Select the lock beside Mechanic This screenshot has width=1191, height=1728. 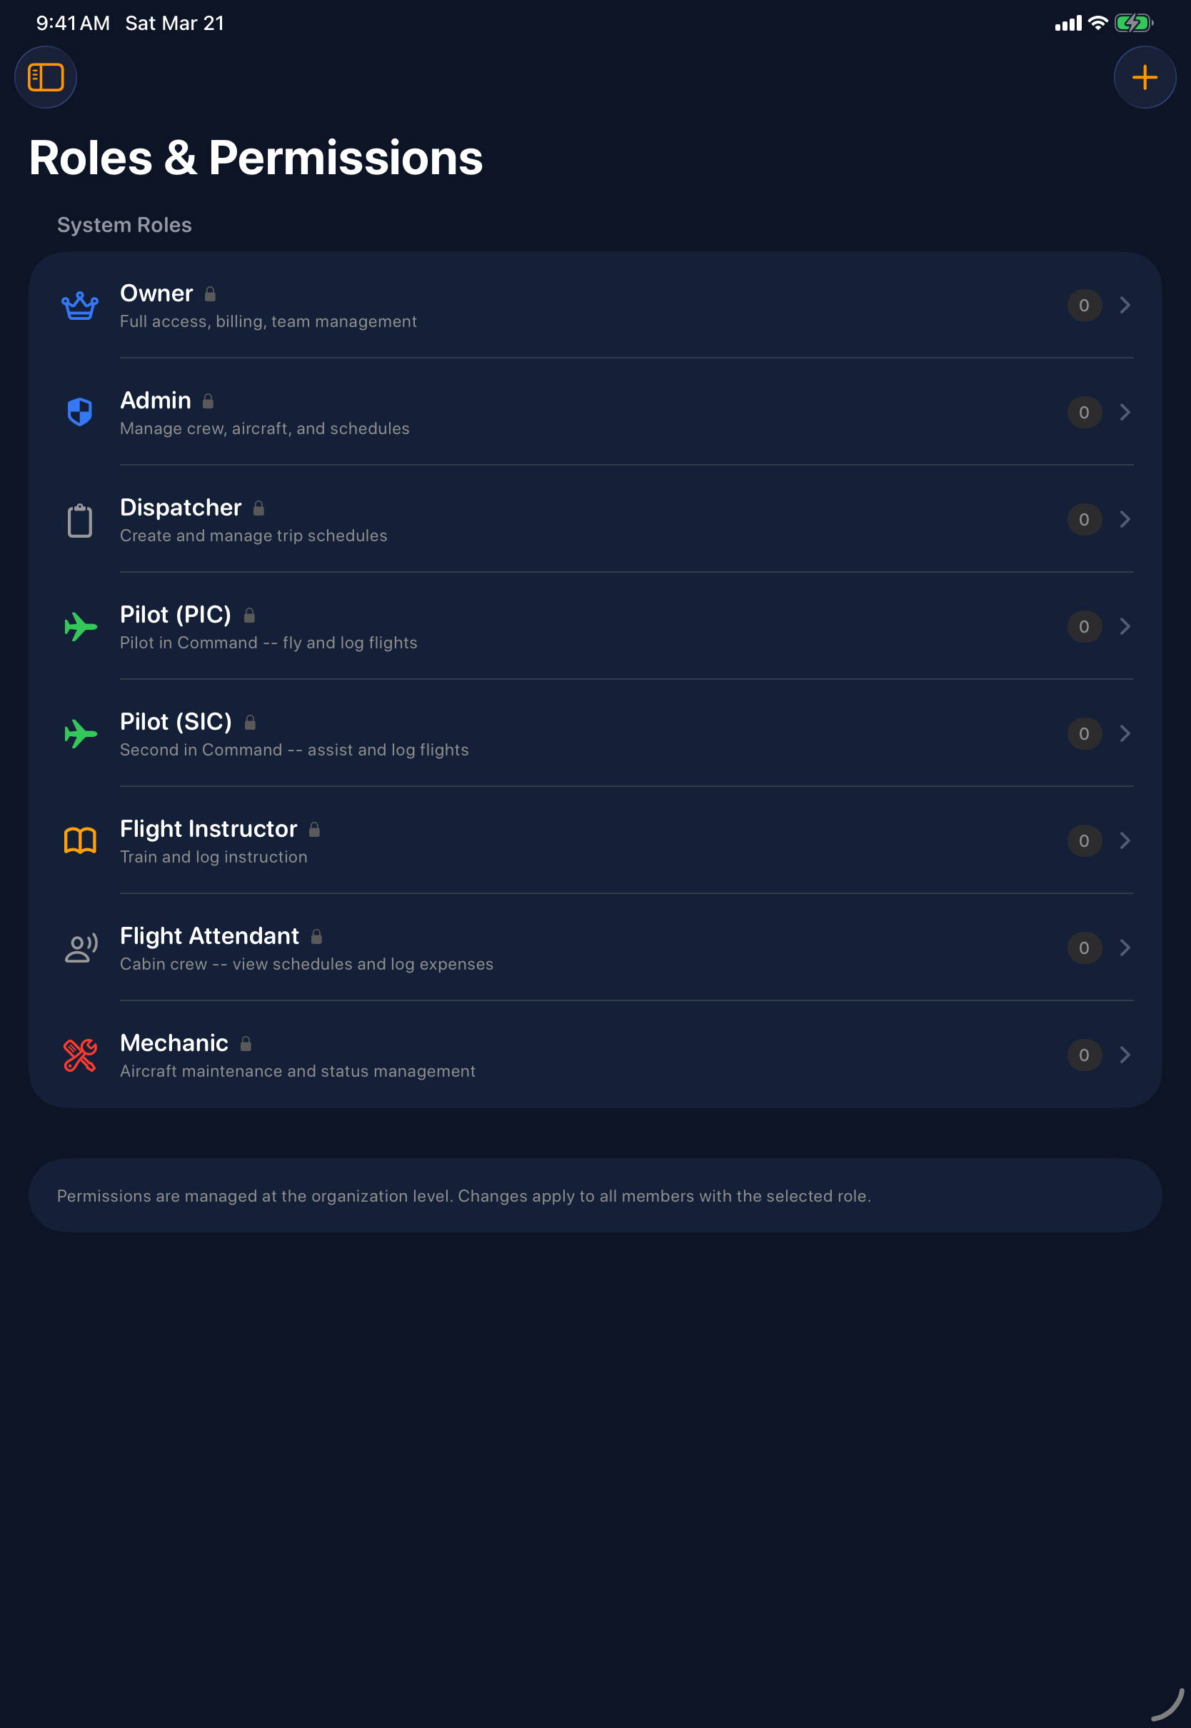coord(246,1043)
